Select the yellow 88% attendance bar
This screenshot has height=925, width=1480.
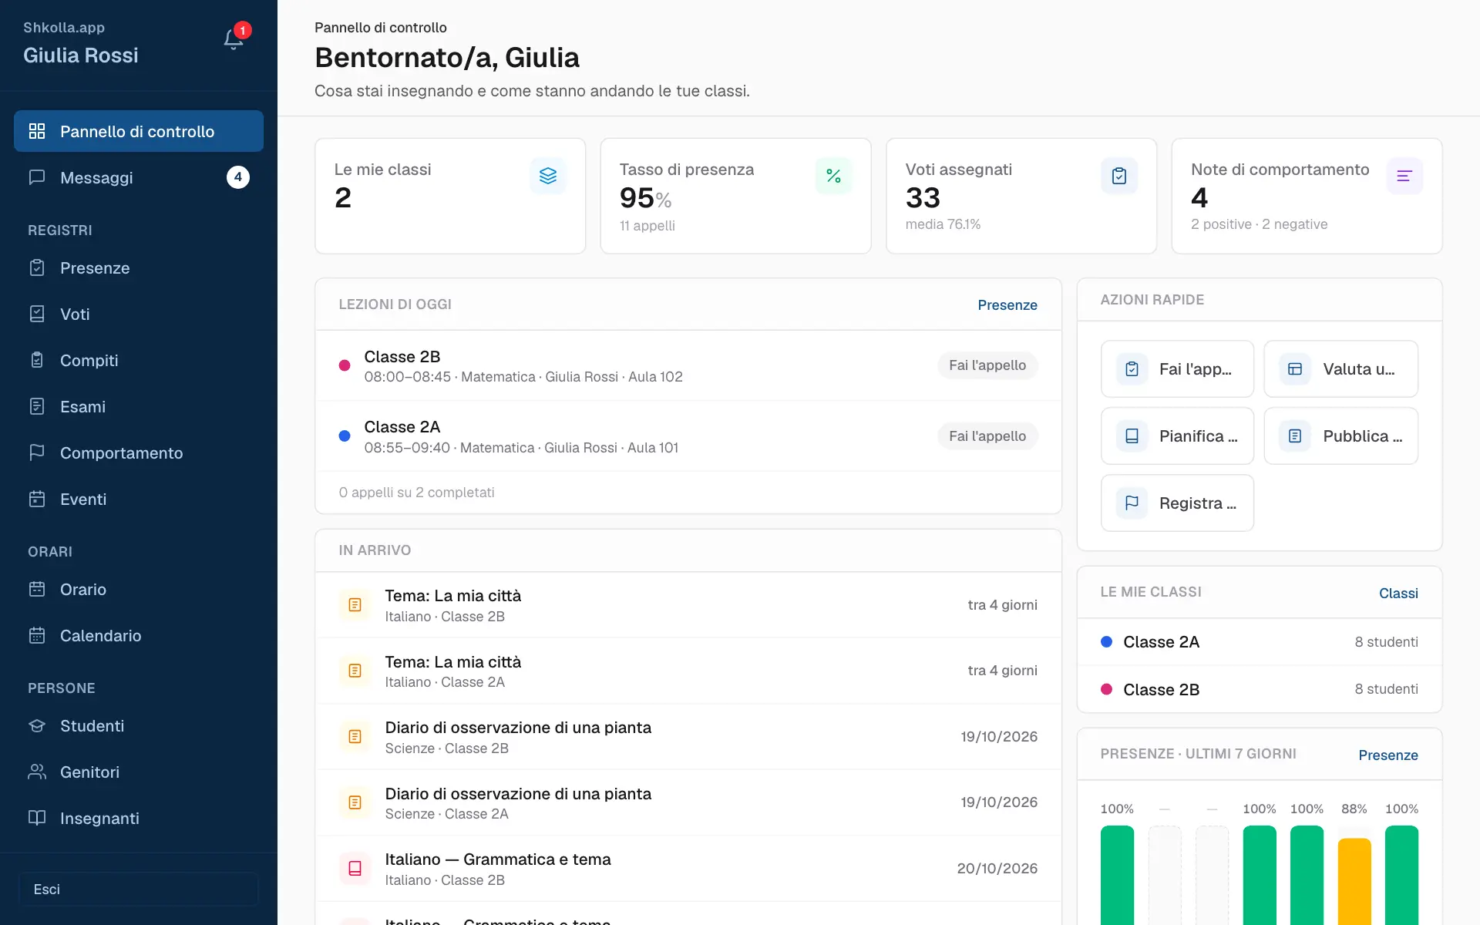[1354, 881]
